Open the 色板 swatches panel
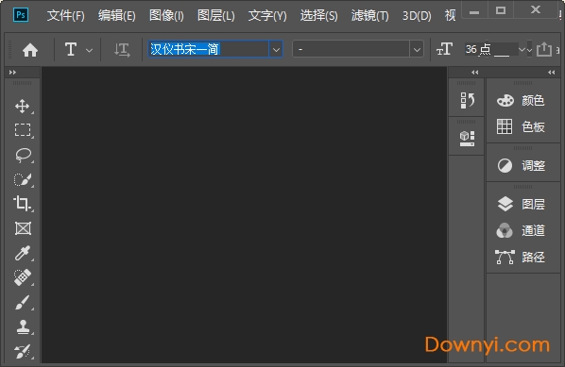The image size is (565, 367). coord(521,126)
